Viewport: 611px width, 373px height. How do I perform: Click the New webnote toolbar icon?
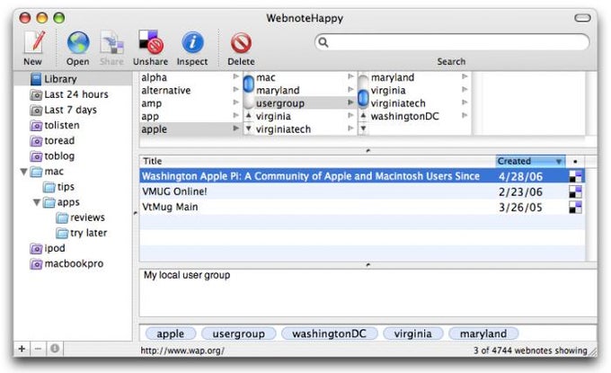[34, 42]
